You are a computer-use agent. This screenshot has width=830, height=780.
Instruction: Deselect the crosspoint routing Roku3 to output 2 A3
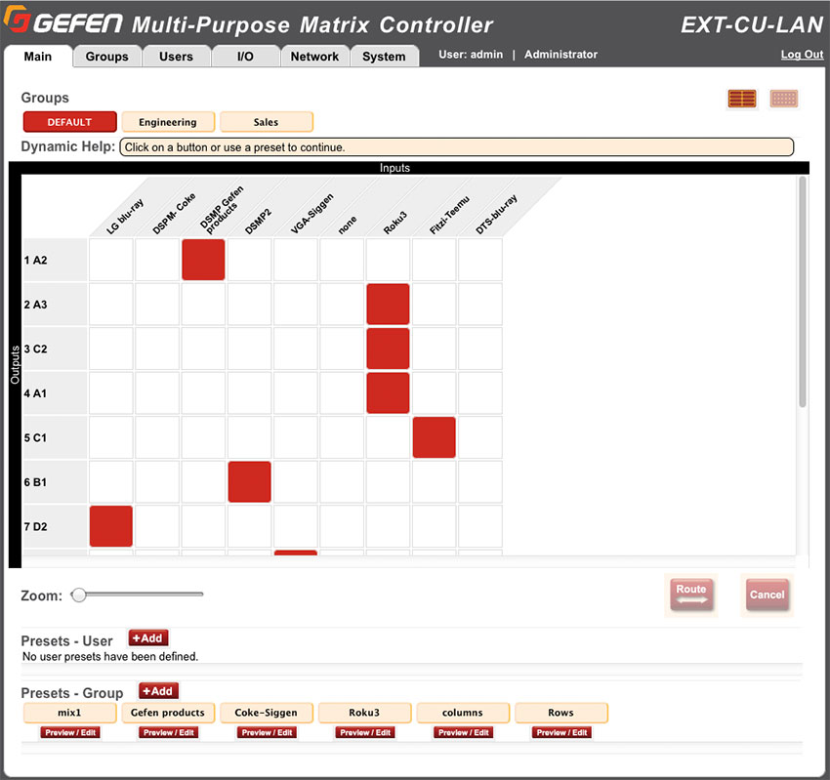coord(388,304)
